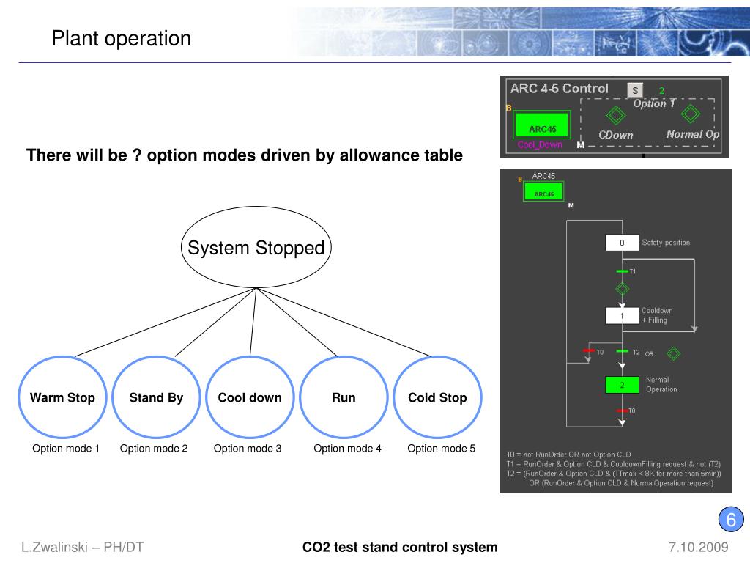This screenshot has height=563, width=750.
Task: Click the M marker in ARC 4-5 Control
Action: pos(580,144)
